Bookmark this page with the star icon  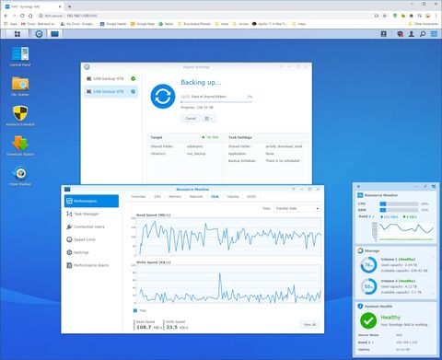(x=385, y=16)
